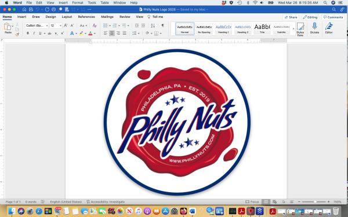Apply the Title style

point(262,29)
